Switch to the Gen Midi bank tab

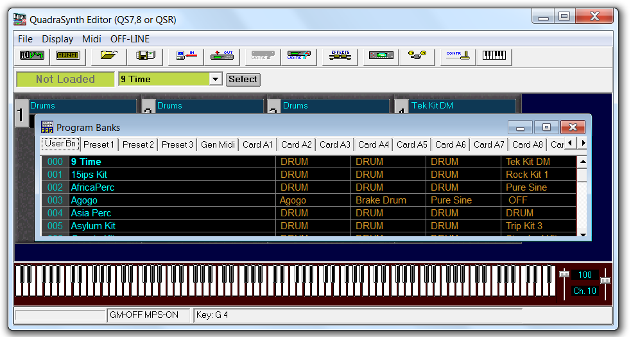pos(218,144)
